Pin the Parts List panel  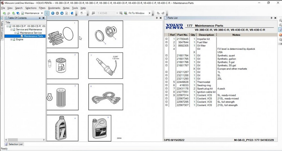[271, 18]
